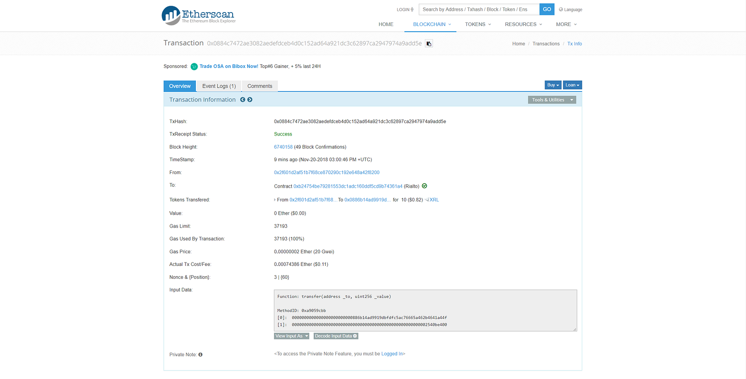Open block 6740158 link
The width and height of the screenshot is (746, 379).
coord(283,147)
